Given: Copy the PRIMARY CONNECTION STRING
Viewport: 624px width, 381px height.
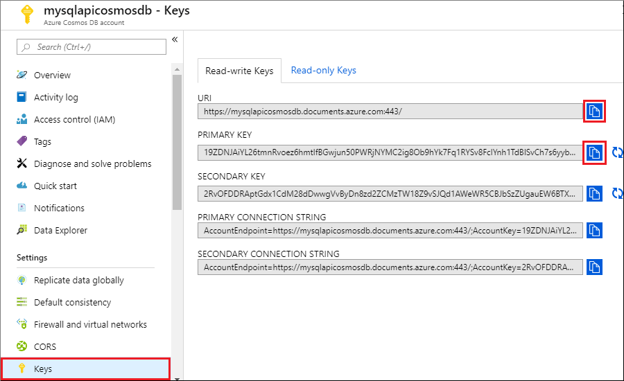Looking at the screenshot, I should tap(594, 230).
